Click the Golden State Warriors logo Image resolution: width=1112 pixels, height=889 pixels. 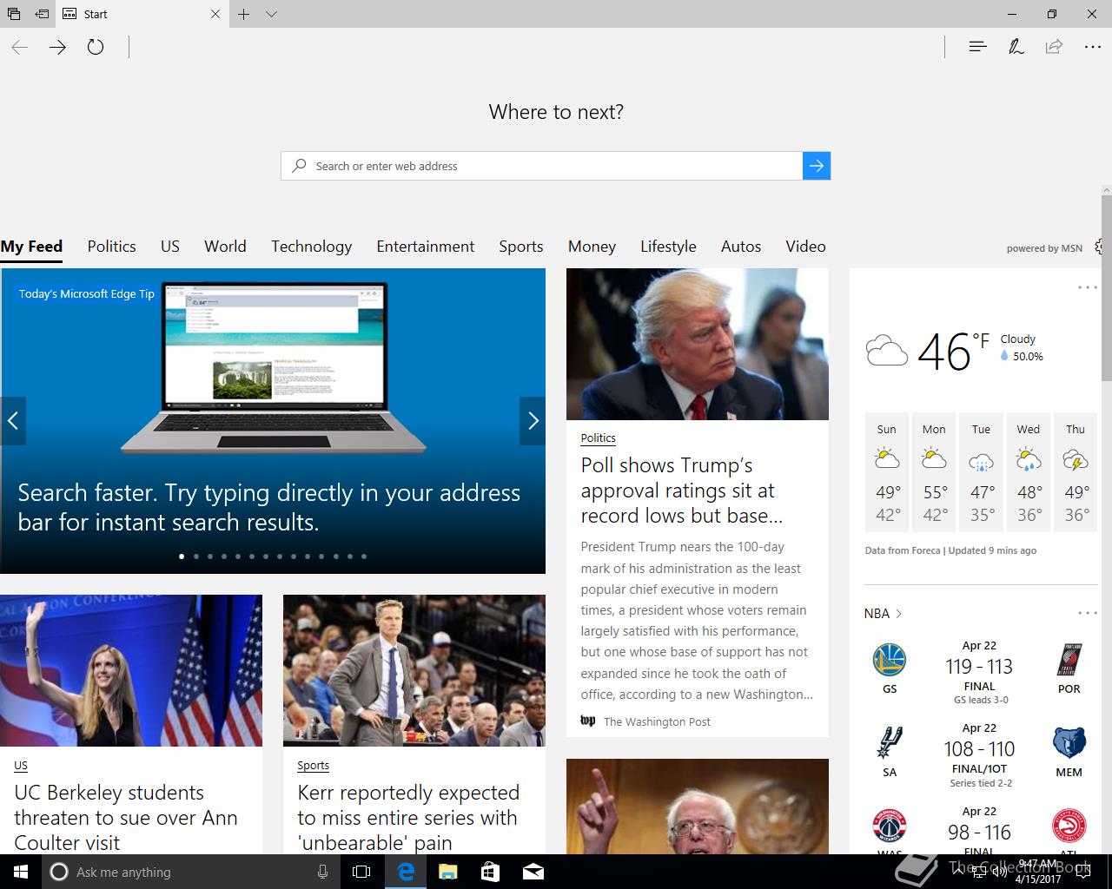890,660
